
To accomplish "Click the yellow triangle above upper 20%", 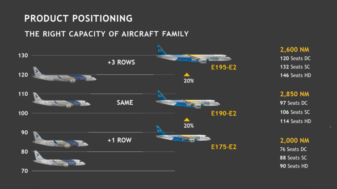I will point(186,75).
